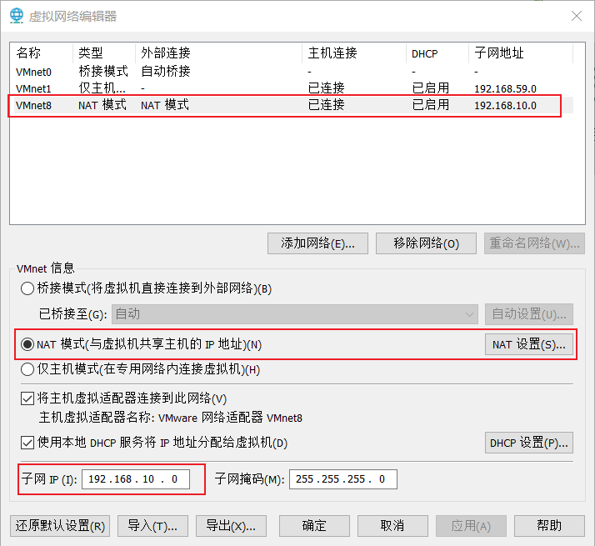The height and width of the screenshot is (546, 595).
Task: Click 桥接模式 type cell of VMnet0
Action: 103,71
